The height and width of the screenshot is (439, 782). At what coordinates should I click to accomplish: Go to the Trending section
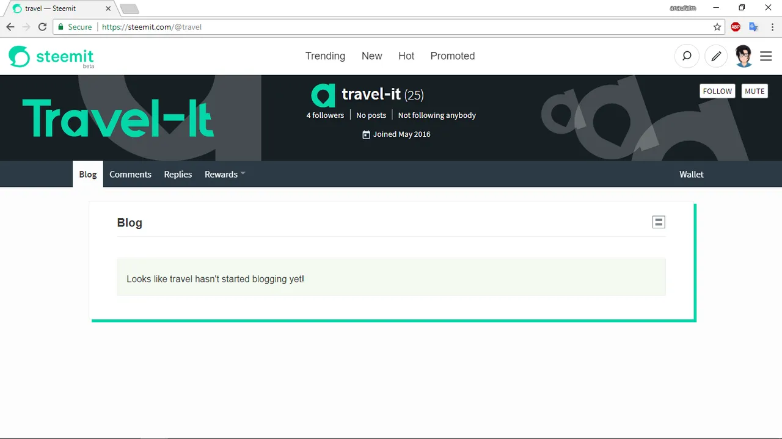coord(325,56)
